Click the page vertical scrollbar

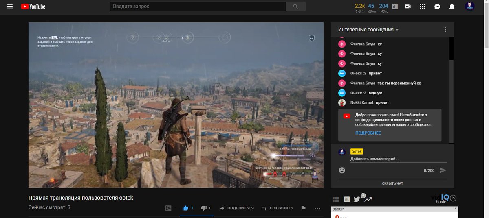pyautogui.click(x=485, y=28)
